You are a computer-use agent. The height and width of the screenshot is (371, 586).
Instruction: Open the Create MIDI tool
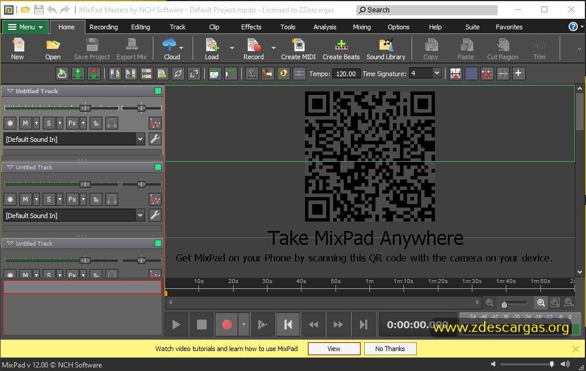[298, 49]
